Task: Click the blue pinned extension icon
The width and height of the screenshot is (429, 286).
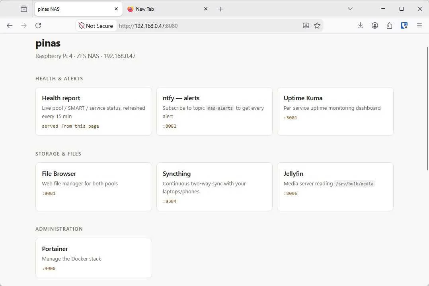Action: pos(404,25)
